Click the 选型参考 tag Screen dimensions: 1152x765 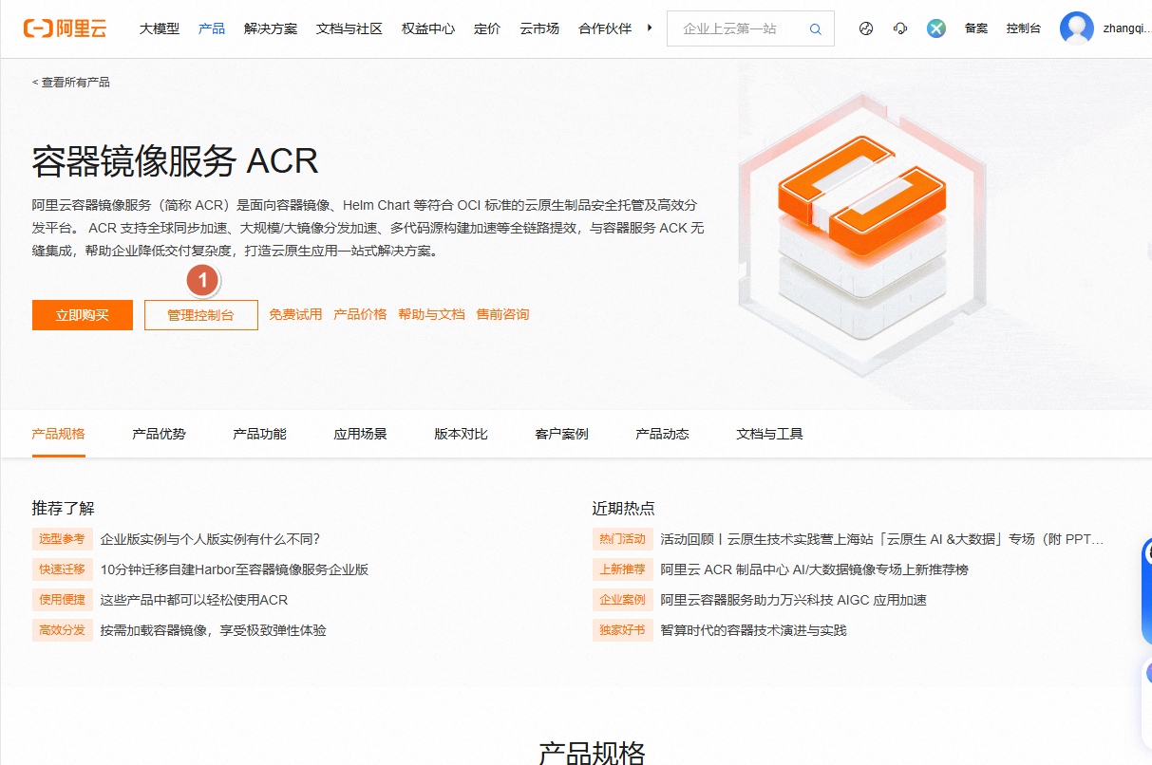click(x=63, y=539)
